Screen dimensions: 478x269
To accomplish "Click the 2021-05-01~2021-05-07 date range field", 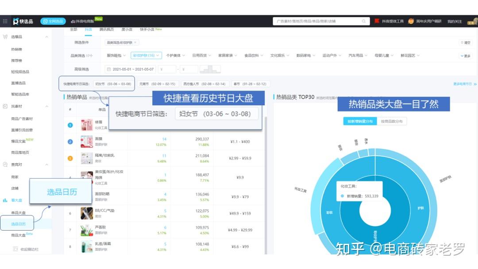I will click(x=130, y=69).
